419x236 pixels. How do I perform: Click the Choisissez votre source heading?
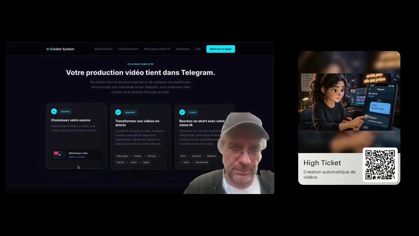(x=71, y=120)
